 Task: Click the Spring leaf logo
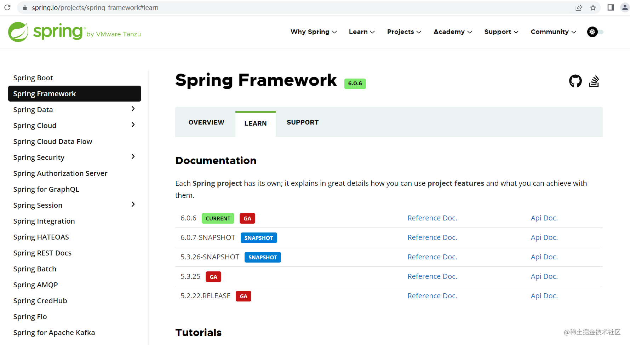point(18,32)
